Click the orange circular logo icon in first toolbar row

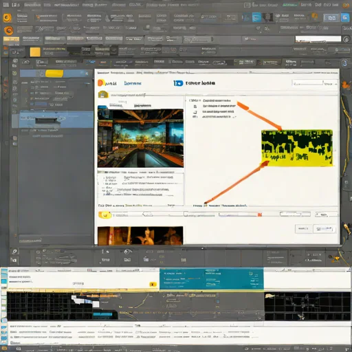(8, 18)
